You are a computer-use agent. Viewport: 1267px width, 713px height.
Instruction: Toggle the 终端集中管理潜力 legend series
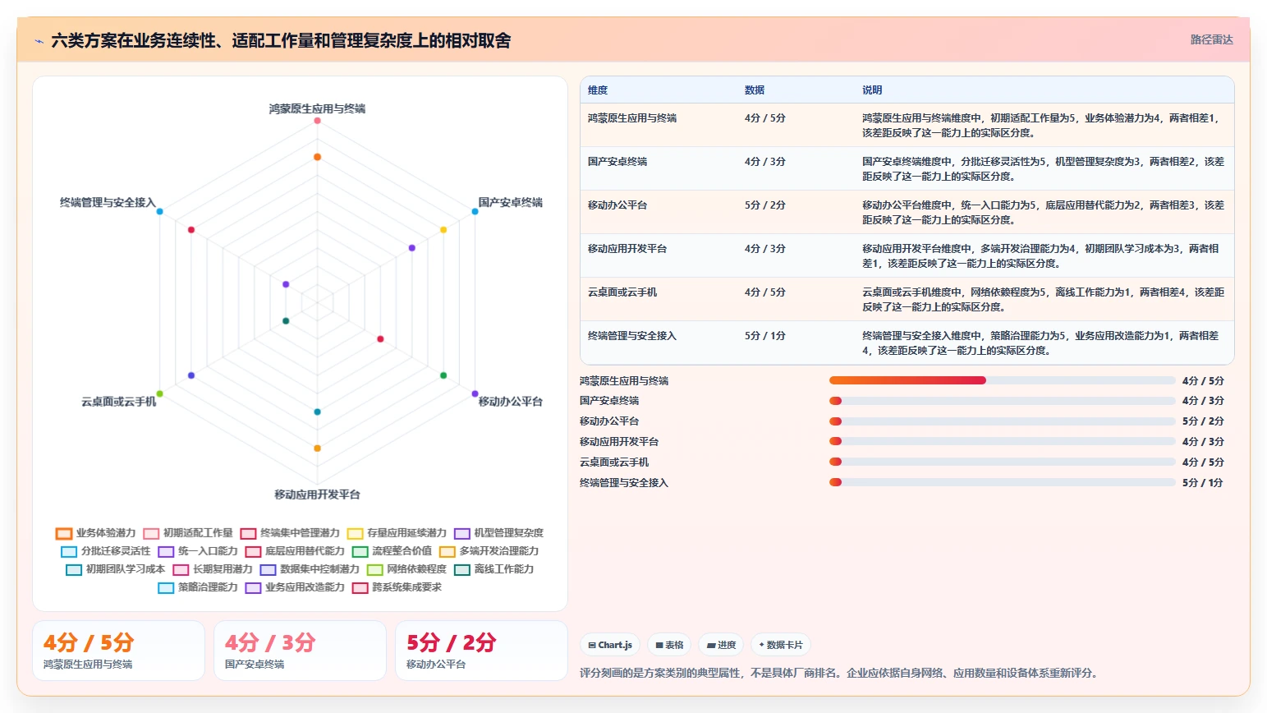click(290, 533)
